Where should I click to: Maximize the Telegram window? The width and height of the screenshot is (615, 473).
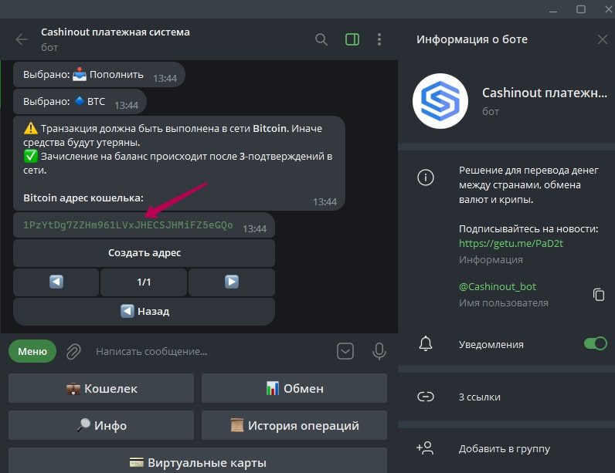581,9
